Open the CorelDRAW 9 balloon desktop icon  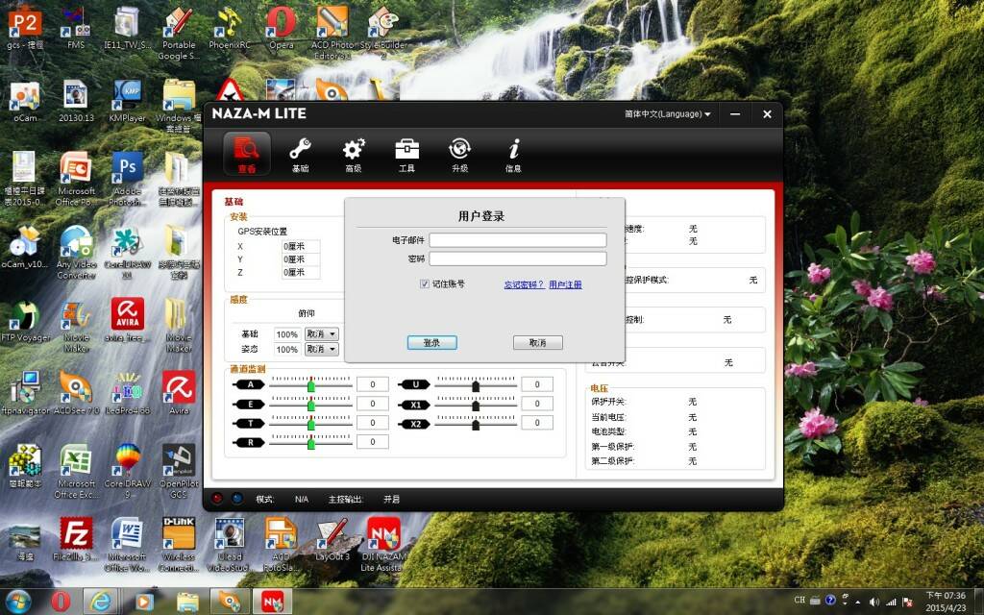pos(128,471)
